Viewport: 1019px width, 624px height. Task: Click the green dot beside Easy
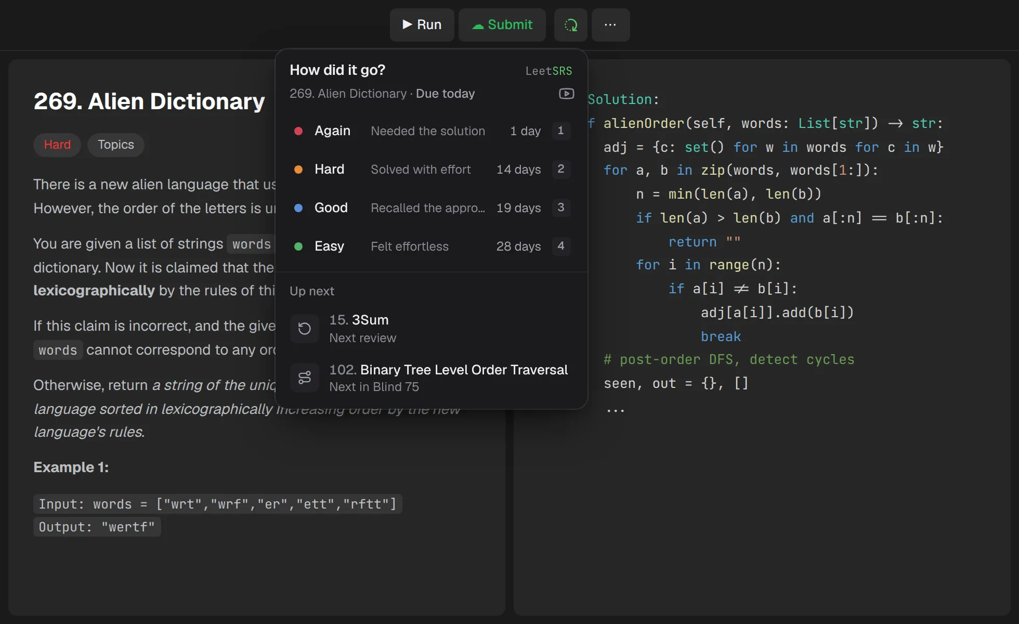point(298,246)
